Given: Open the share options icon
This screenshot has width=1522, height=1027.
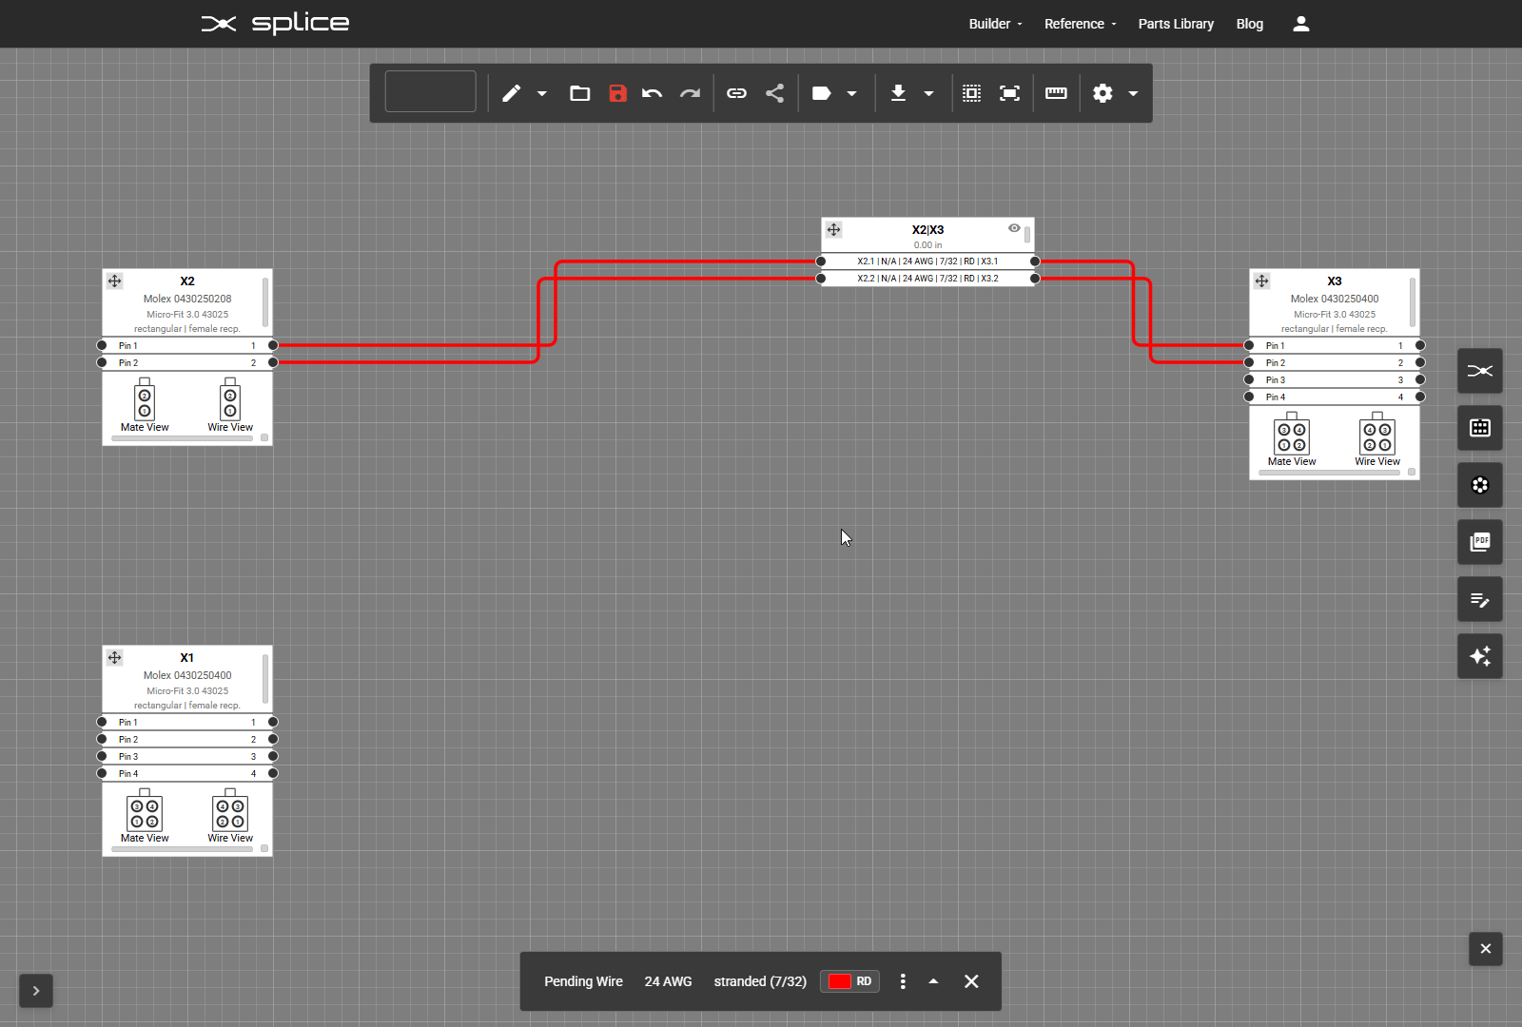Looking at the screenshot, I should pos(774,93).
